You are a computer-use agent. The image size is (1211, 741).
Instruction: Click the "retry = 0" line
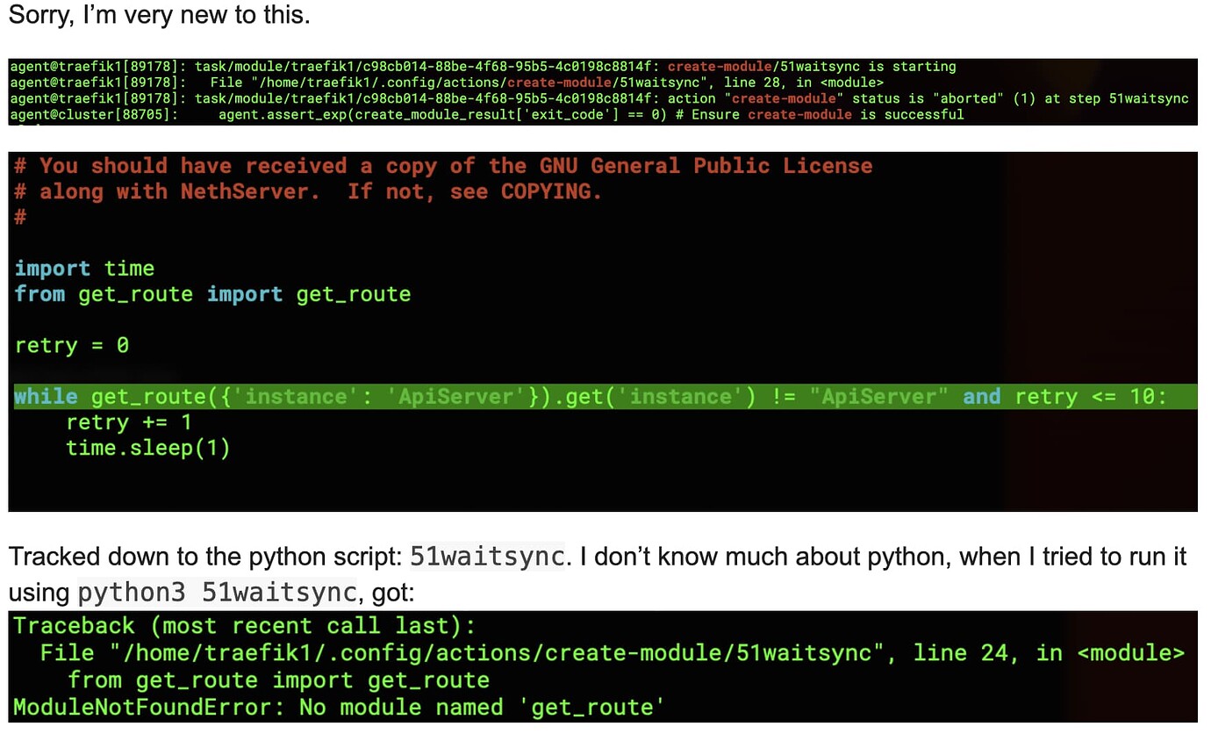tap(72, 345)
